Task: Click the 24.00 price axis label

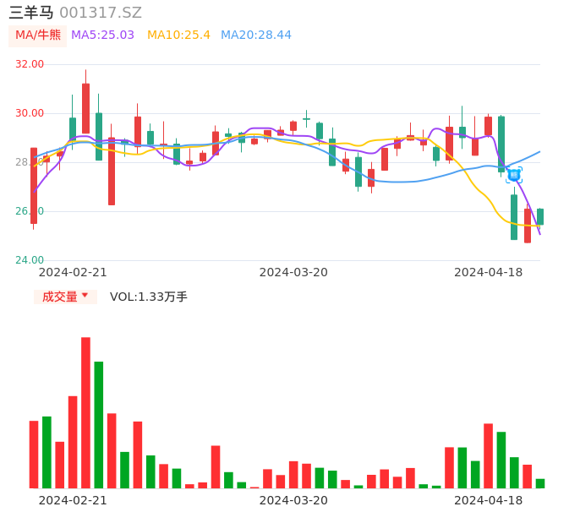Action: tap(30, 260)
